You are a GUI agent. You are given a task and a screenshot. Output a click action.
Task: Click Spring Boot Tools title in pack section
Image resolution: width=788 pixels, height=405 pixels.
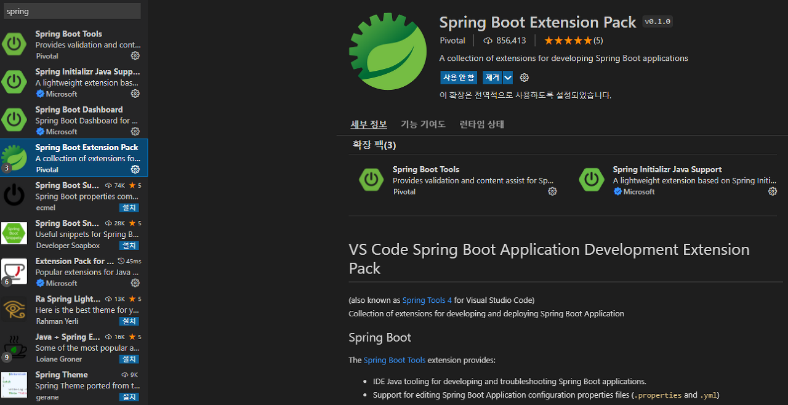(x=426, y=169)
